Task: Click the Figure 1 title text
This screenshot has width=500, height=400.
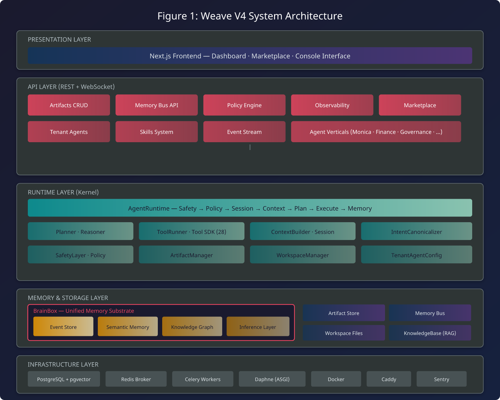Action: pyautogui.click(x=250, y=16)
